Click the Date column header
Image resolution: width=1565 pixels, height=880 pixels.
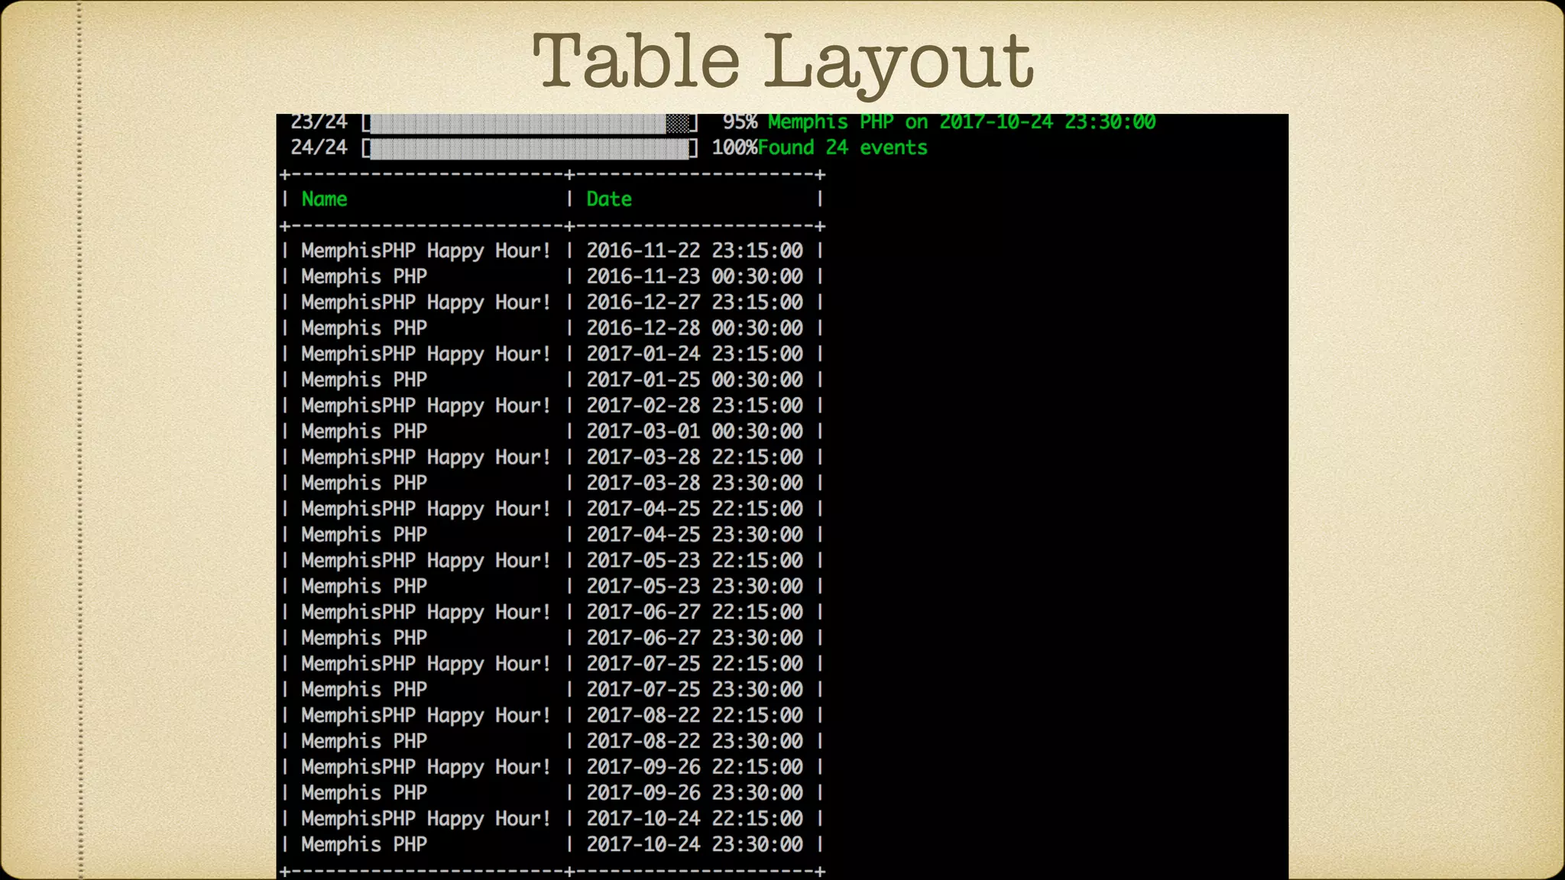pos(609,199)
